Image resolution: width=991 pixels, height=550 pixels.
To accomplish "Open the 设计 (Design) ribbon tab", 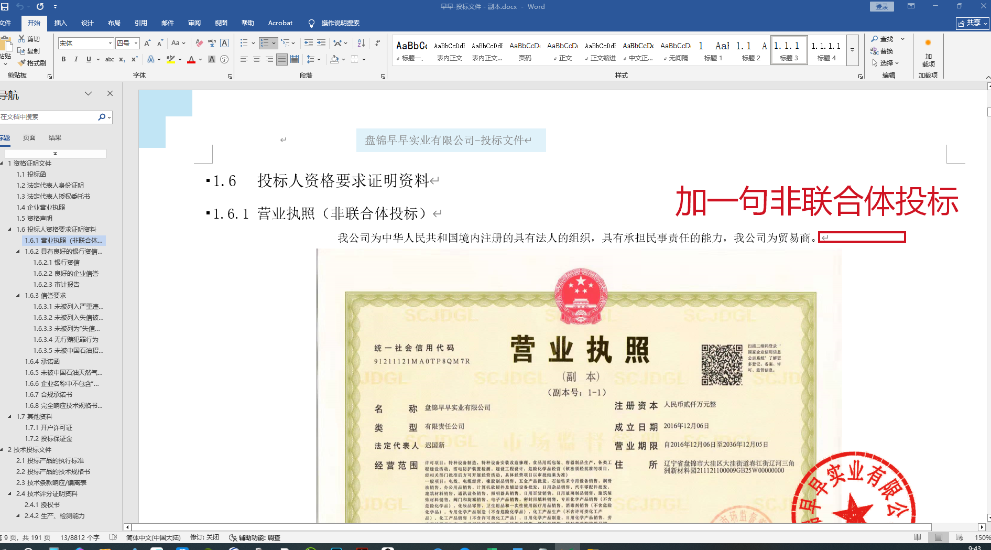I will coord(88,23).
